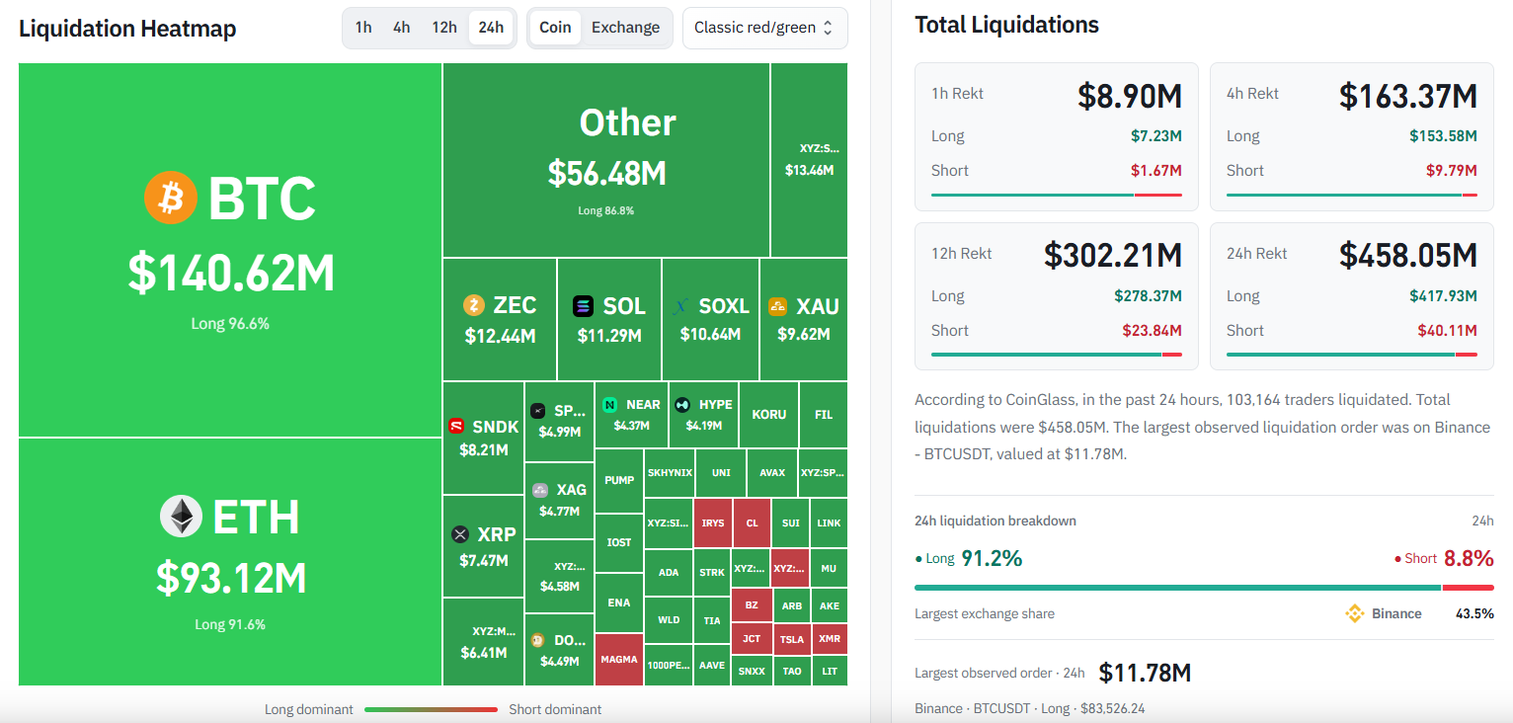Click the XAG silver icon
1513x723 pixels.
(x=540, y=490)
